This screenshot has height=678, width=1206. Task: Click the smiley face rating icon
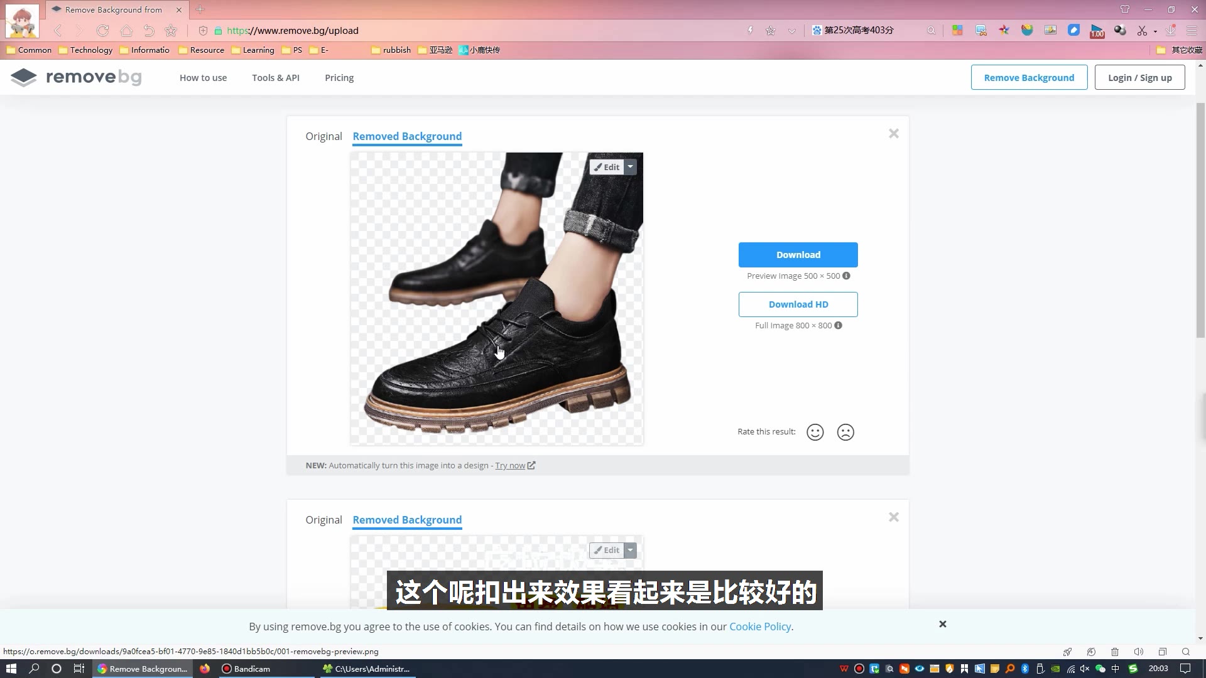pos(815,432)
